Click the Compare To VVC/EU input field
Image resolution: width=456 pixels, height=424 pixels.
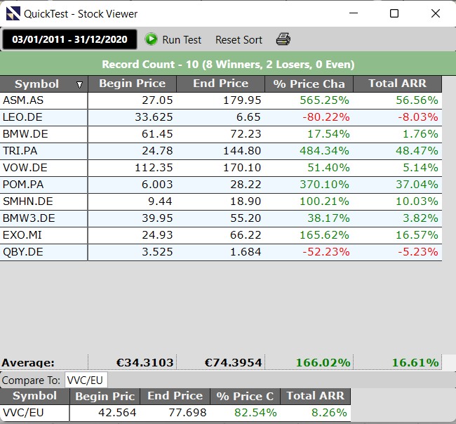86,380
